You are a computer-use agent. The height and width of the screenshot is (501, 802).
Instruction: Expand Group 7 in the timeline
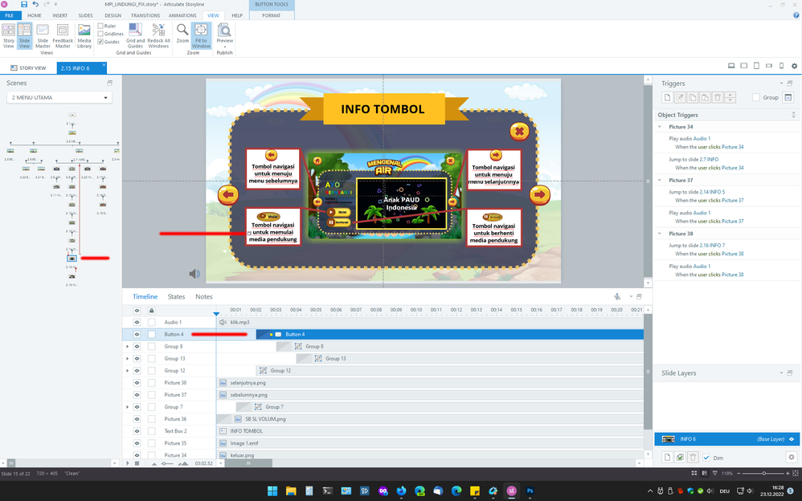pyautogui.click(x=127, y=407)
